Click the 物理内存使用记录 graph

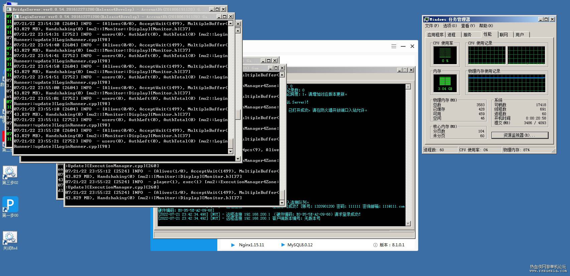point(506,83)
